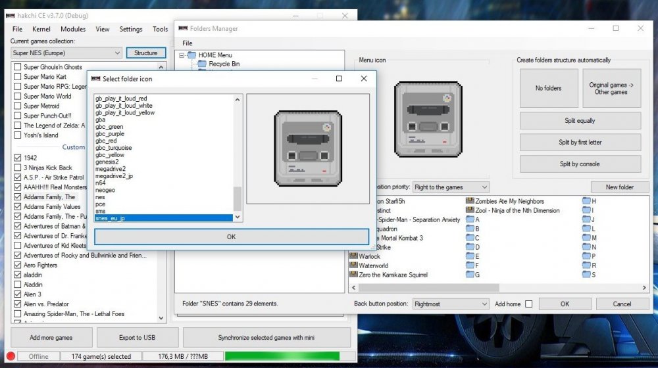Click the Recycle Bin folder icon in tree

(201, 64)
